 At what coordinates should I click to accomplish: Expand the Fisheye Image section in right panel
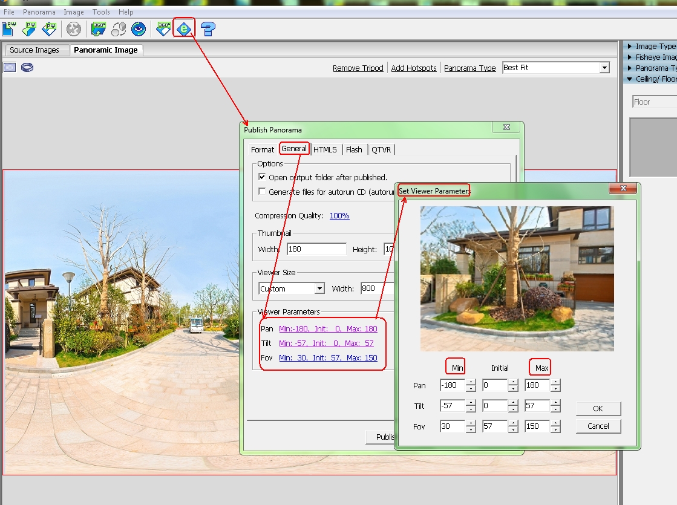pyautogui.click(x=655, y=57)
